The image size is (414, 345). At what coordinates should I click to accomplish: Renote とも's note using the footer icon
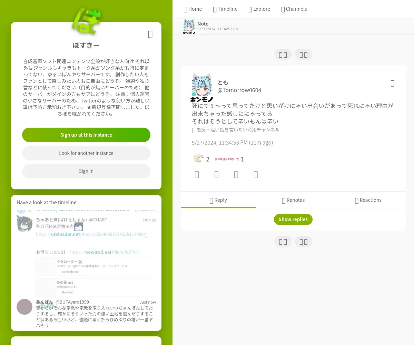pos(217,175)
